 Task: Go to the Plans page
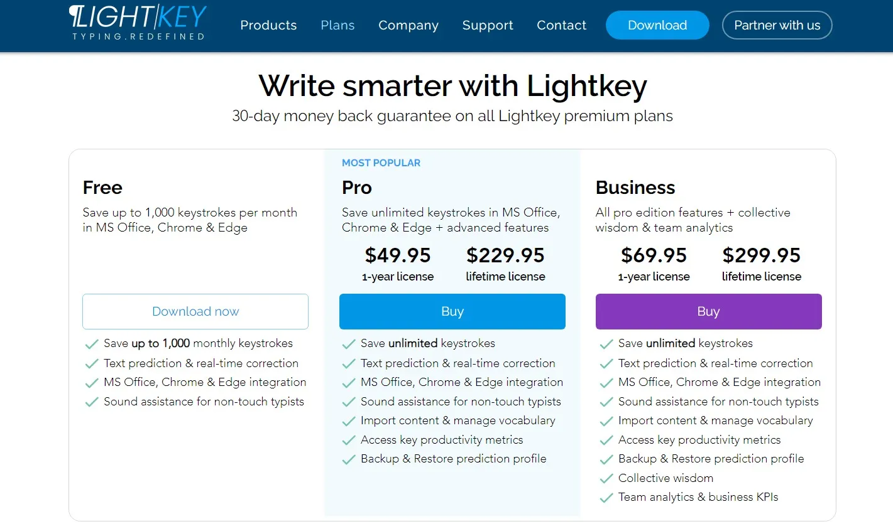tap(337, 25)
